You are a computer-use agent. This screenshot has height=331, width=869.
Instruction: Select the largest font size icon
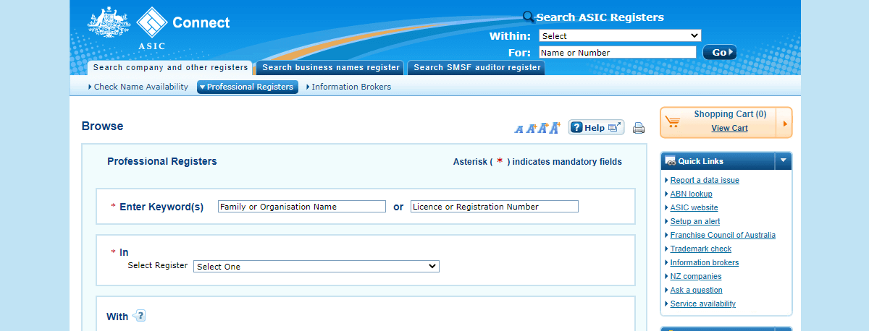(x=555, y=128)
